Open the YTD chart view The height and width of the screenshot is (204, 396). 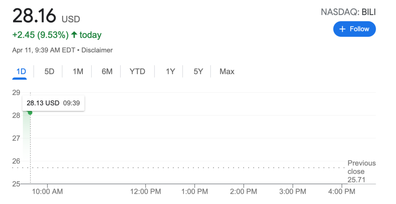[x=137, y=71]
